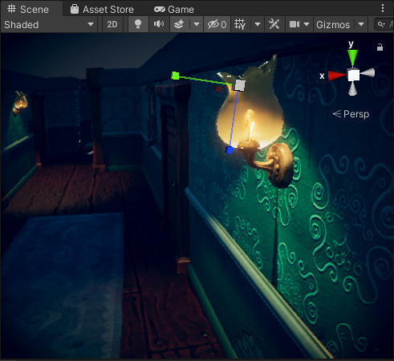Open component editor tools panel icon
Screen dimensions: 394x361
(274, 25)
